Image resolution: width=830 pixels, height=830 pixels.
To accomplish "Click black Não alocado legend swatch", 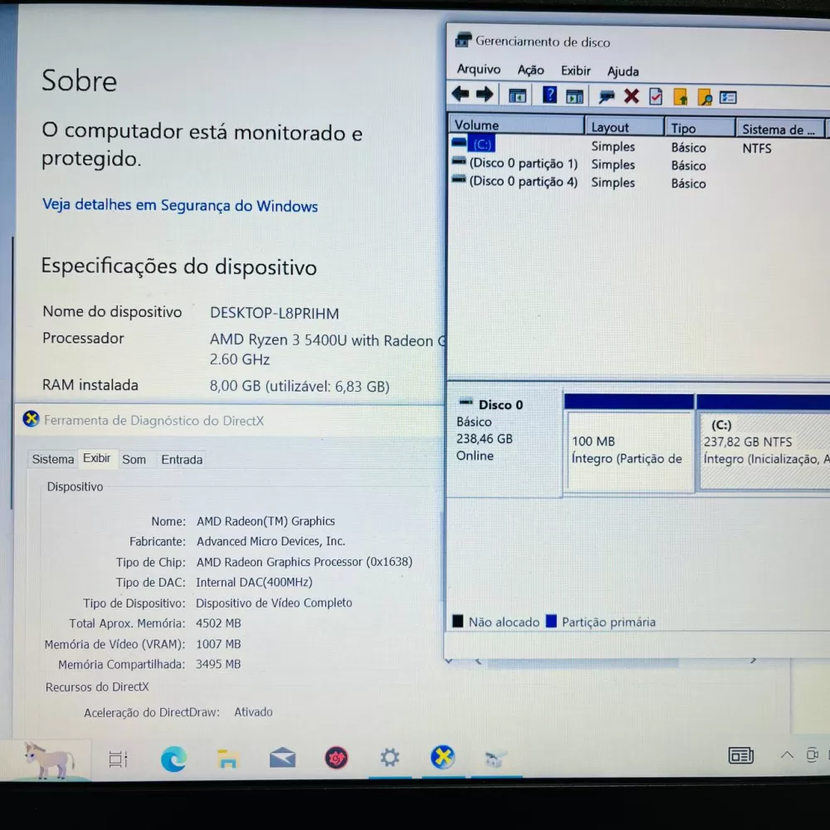I will (x=458, y=621).
